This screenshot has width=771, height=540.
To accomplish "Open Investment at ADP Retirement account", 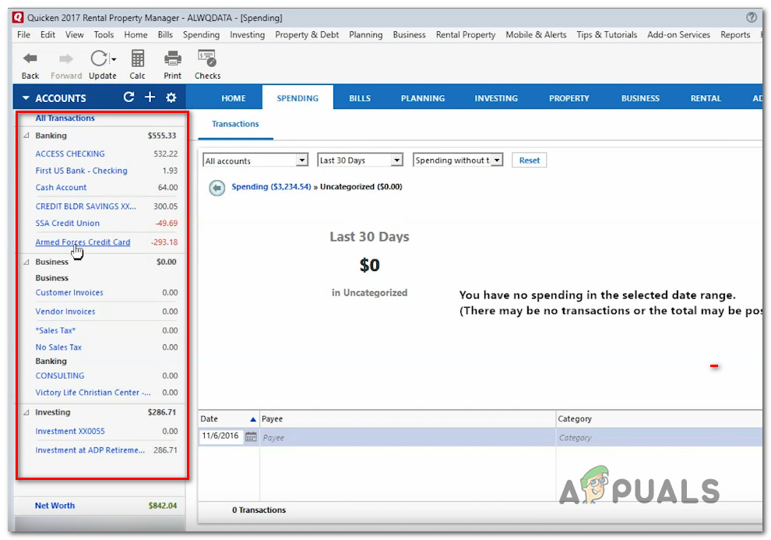I will pos(90,450).
